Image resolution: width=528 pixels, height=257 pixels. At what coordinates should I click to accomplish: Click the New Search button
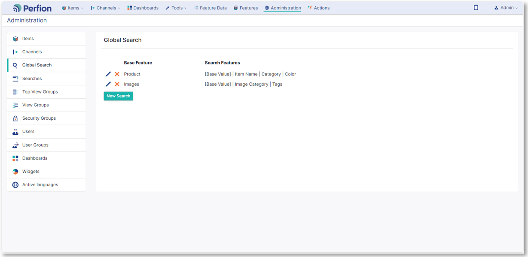119,96
